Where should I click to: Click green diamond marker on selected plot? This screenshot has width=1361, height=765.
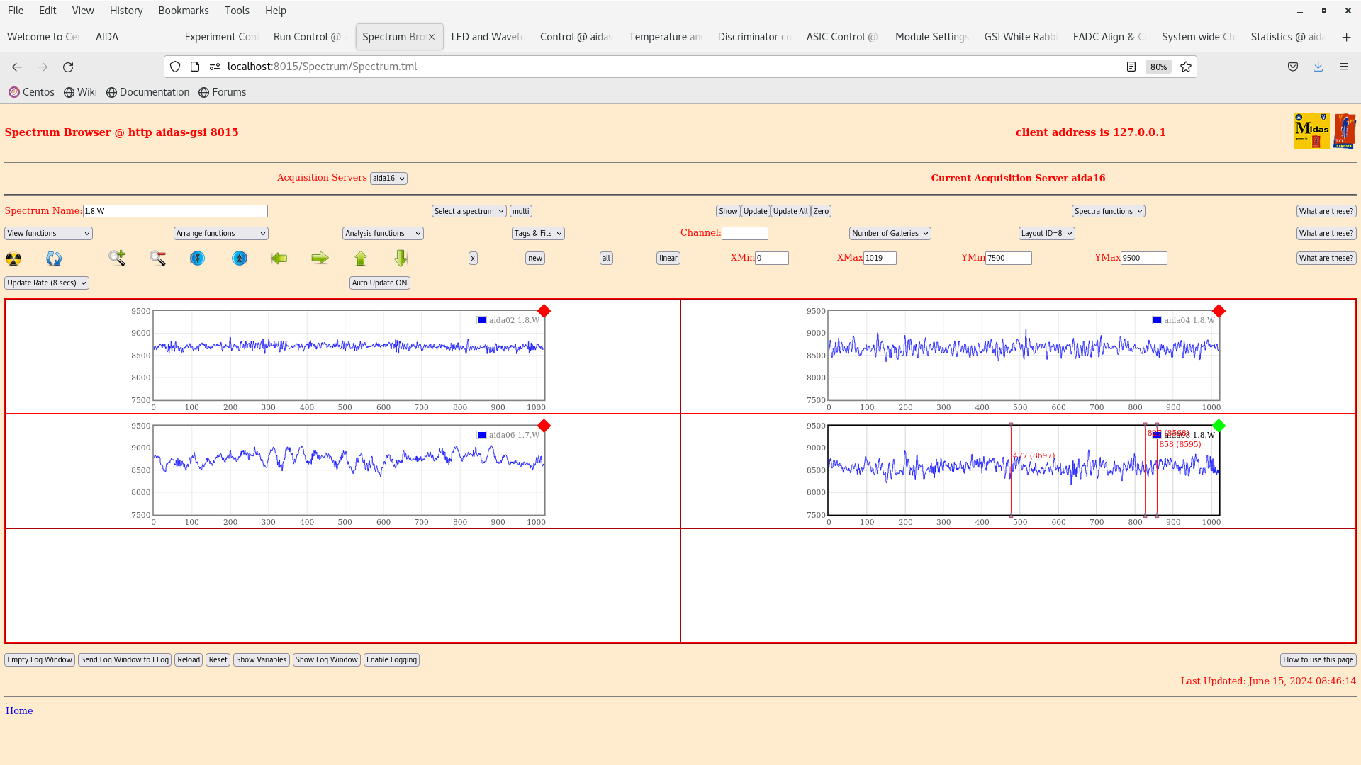point(1219,426)
